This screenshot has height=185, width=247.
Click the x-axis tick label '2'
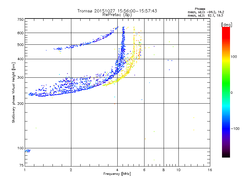71,170
